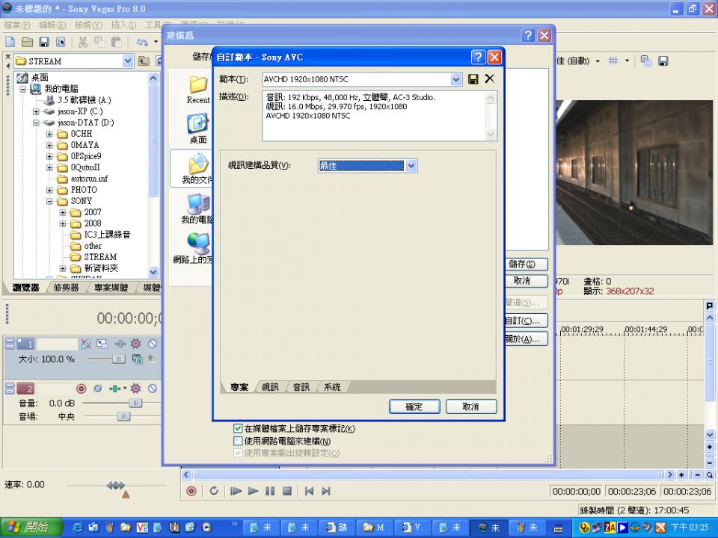Click the overlay grid icon above preview
The image size is (718, 538).
[x=613, y=61]
